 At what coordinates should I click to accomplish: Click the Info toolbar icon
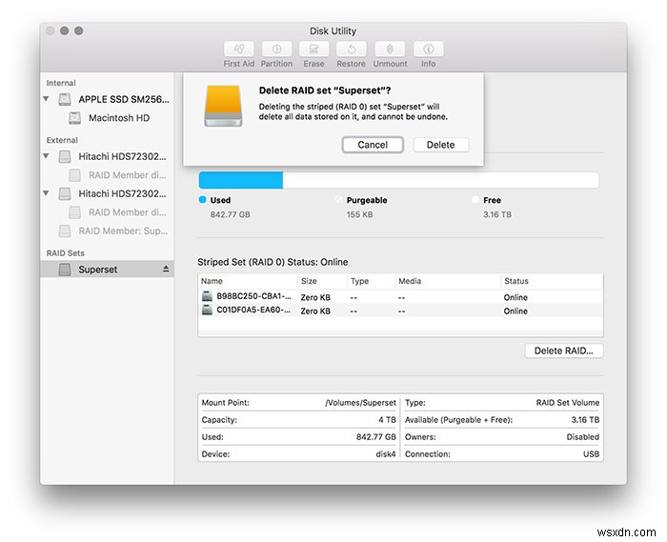click(x=429, y=49)
